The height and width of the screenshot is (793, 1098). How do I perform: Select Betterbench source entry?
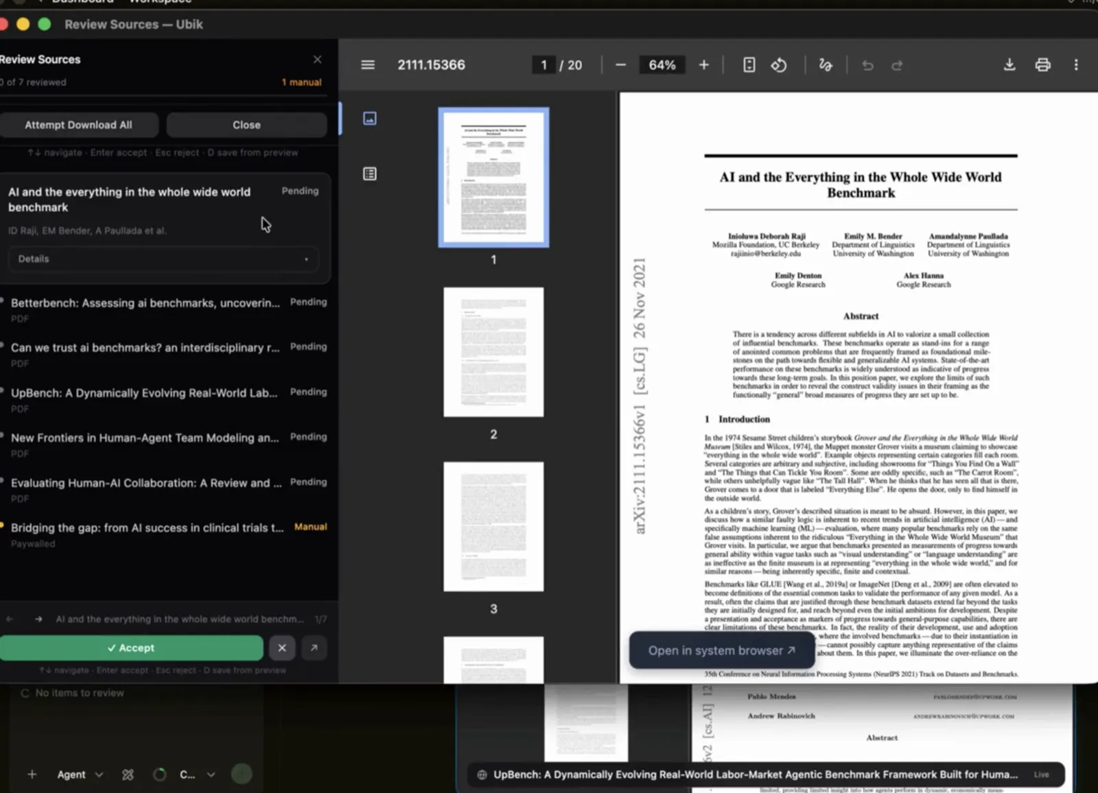(x=165, y=309)
